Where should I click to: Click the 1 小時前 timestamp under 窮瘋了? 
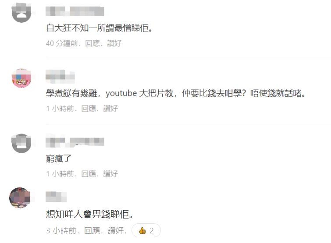pyautogui.click(x=60, y=174)
